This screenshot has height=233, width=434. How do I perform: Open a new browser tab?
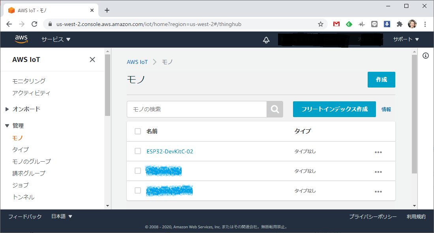(107, 10)
